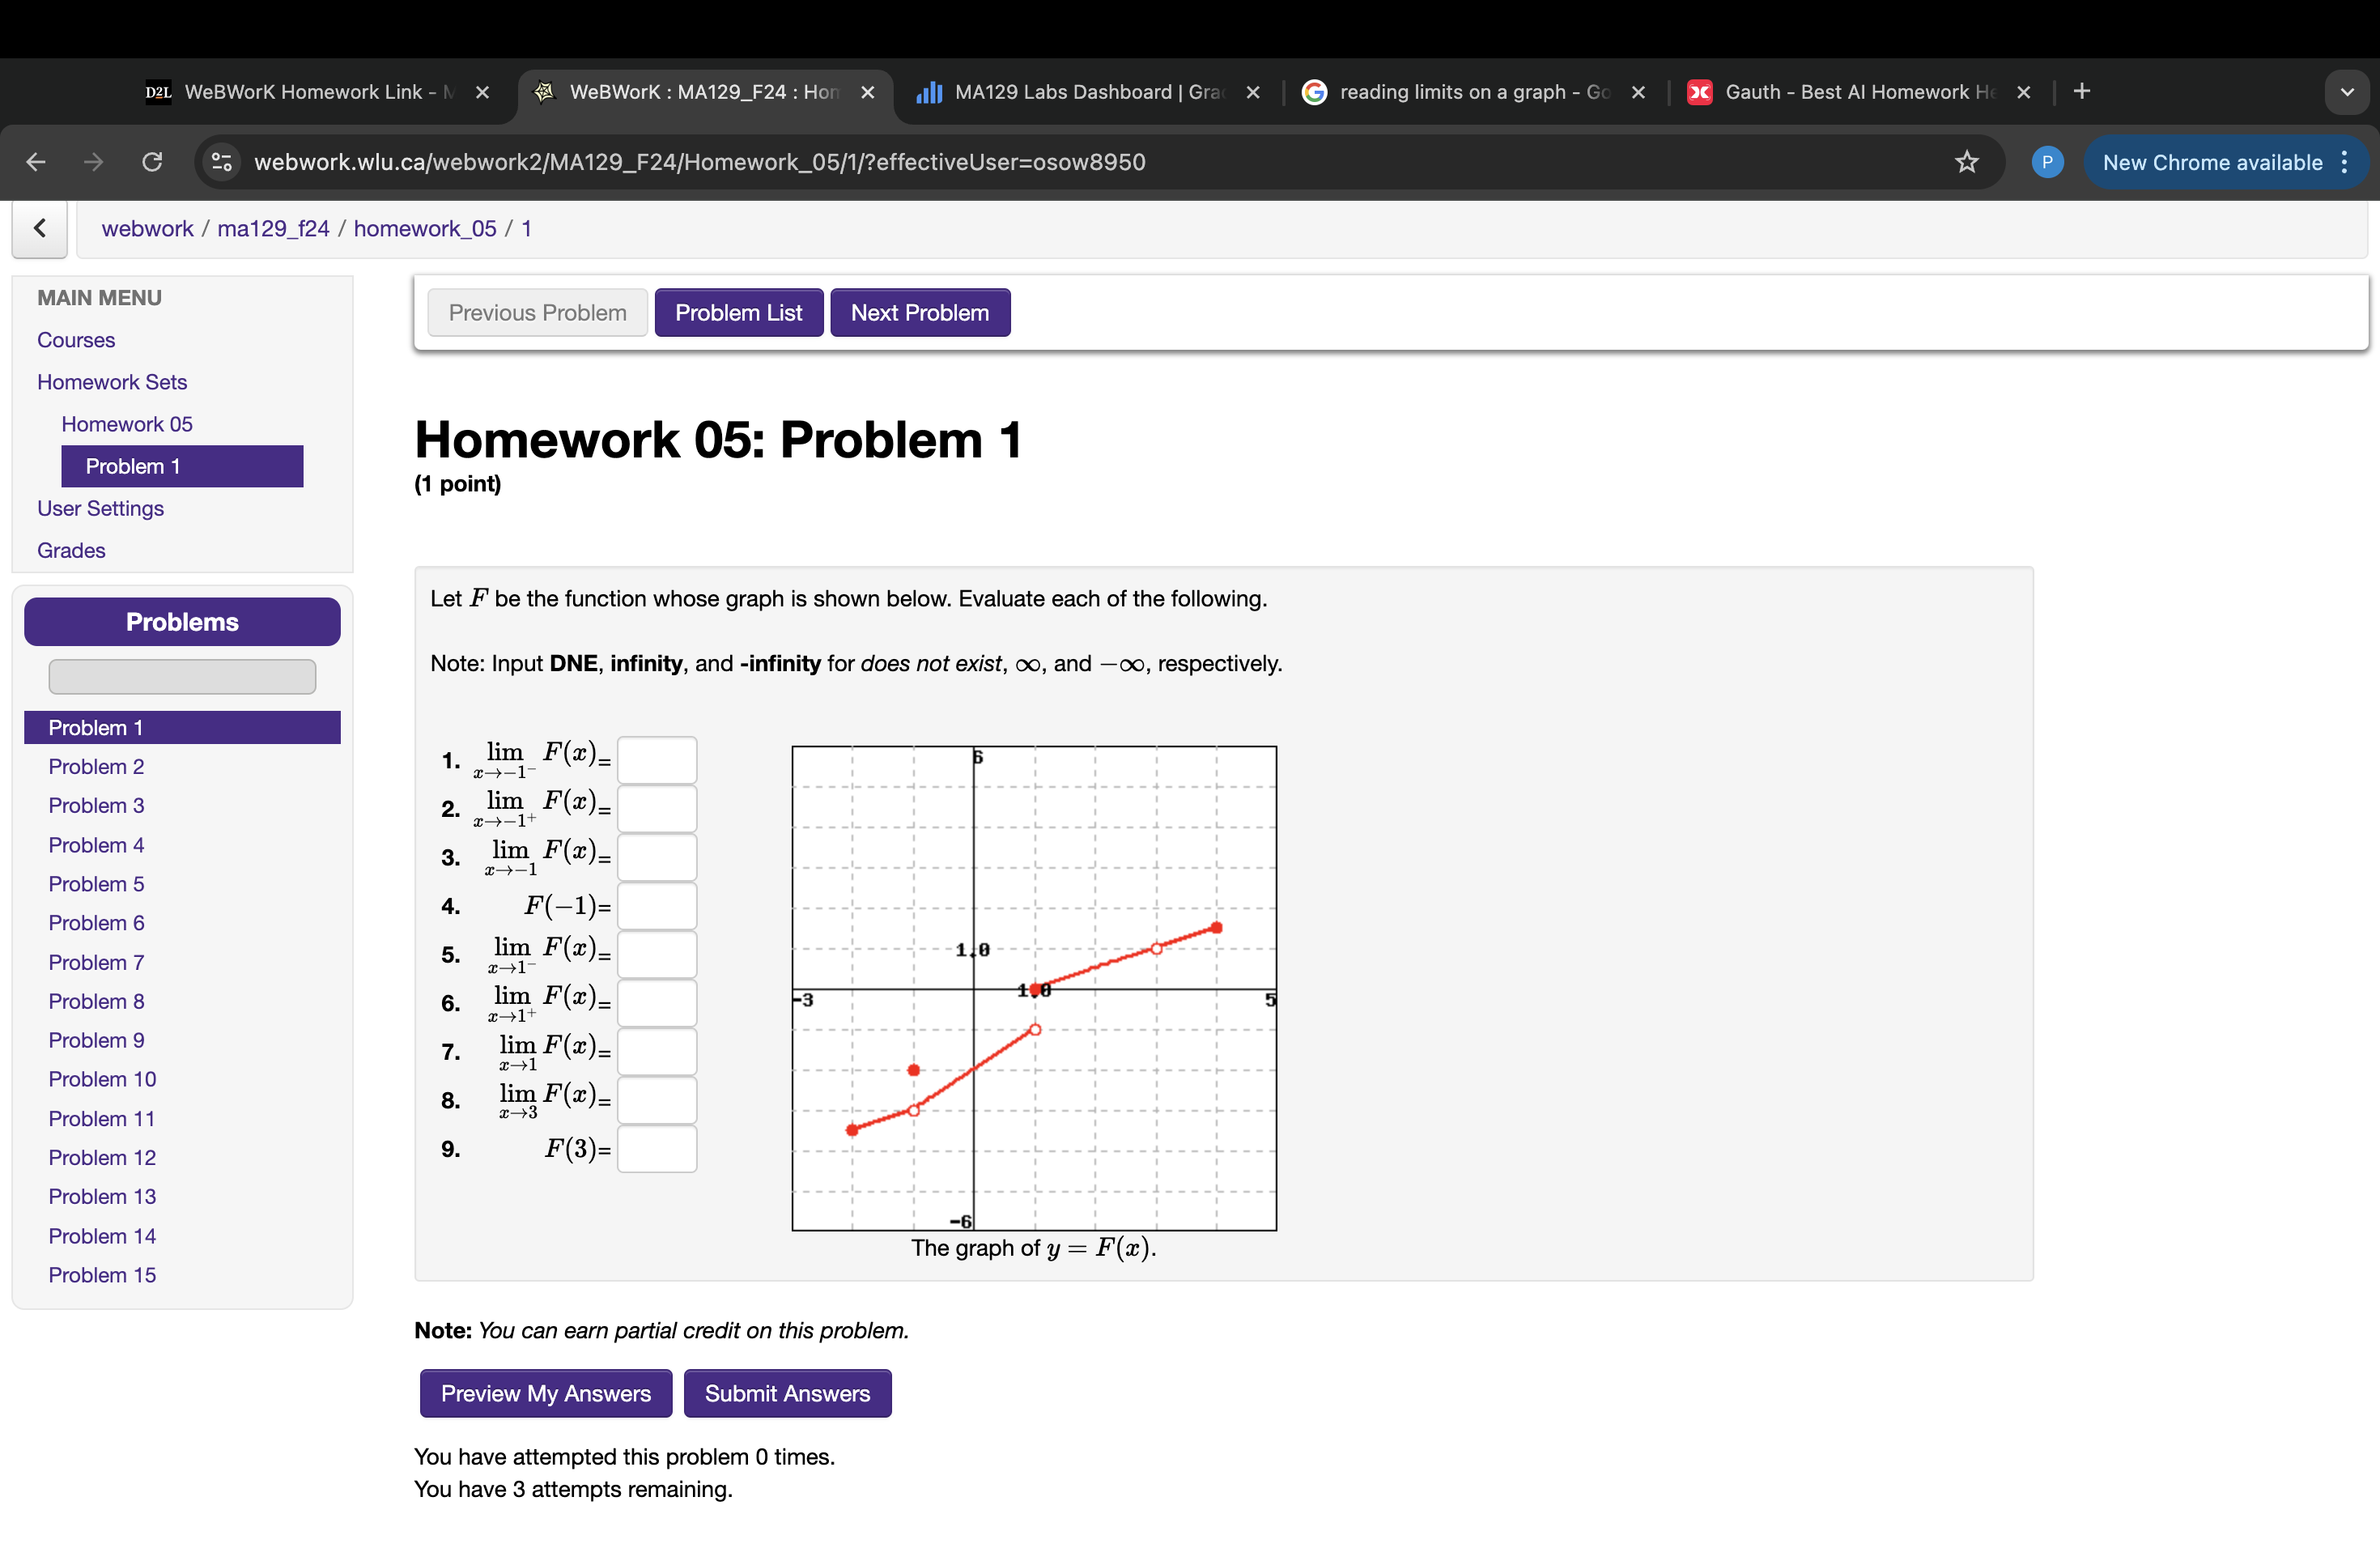Open the ma129_f24 breadcrumb link

pos(273,228)
